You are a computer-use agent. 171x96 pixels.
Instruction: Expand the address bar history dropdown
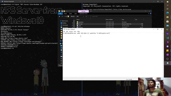click(84, 17)
